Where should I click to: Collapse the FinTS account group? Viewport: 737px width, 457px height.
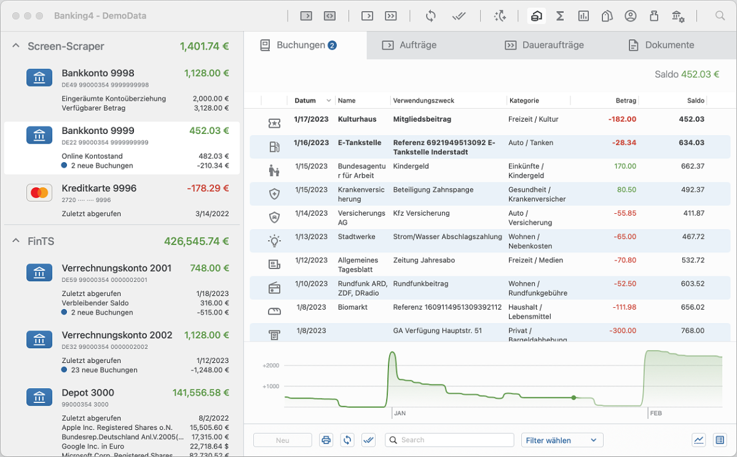tap(16, 241)
